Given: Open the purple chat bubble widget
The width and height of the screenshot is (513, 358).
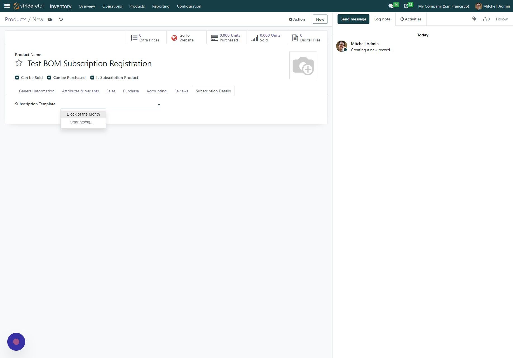Looking at the screenshot, I should click(16, 342).
